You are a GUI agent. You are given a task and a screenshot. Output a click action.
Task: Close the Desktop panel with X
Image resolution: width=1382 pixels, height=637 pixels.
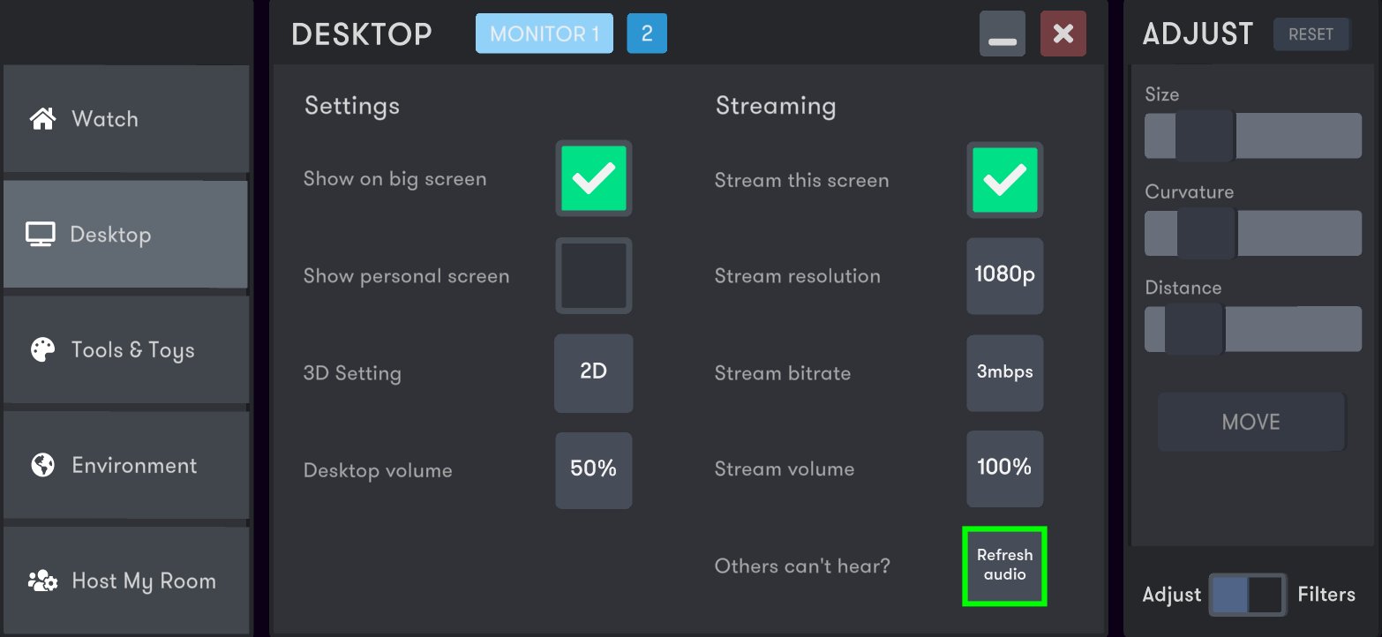click(x=1063, y=34)
